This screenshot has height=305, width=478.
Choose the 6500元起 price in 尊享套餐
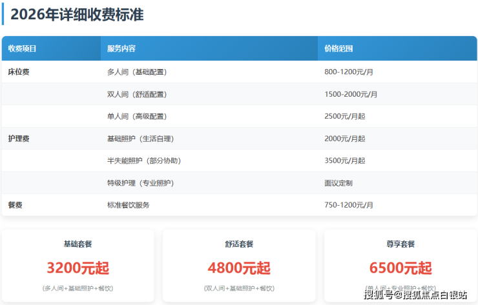400,268
